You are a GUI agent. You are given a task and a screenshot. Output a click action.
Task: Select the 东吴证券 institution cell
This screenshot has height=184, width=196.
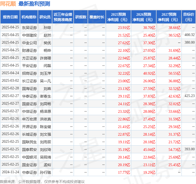coord(29,28)
